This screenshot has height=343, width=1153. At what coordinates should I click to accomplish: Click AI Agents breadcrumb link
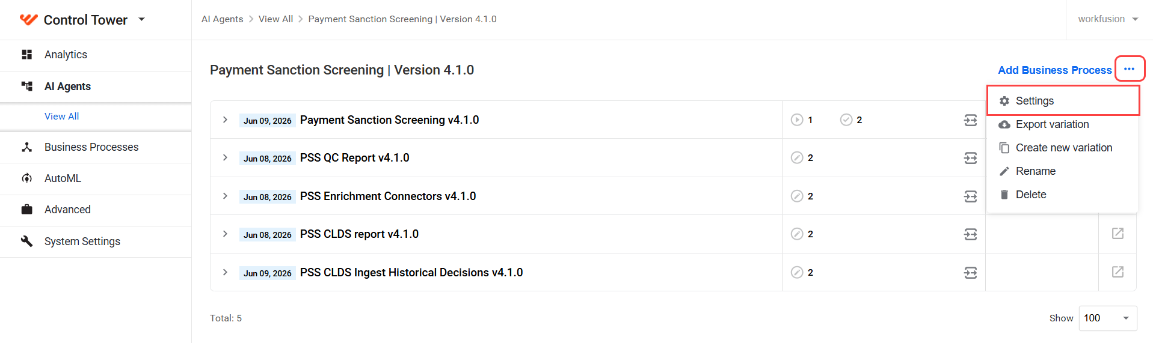pyautogui.click(x=222, y=19)
